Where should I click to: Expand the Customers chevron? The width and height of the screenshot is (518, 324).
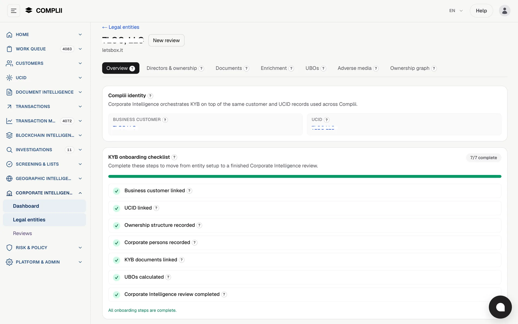coord(80,63)
